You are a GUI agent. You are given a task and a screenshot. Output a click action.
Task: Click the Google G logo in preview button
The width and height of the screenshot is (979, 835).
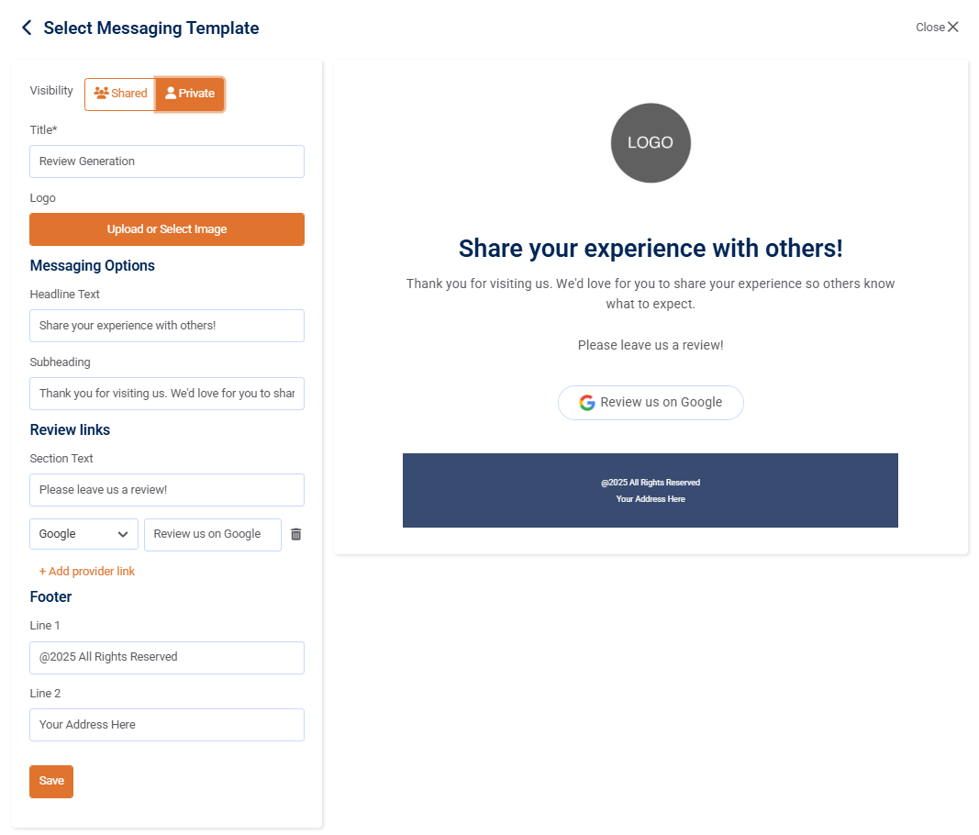587,403
